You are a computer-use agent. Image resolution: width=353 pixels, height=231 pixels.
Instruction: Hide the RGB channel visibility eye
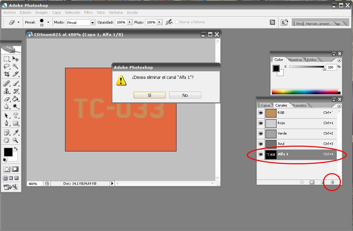tap(261, 113)
